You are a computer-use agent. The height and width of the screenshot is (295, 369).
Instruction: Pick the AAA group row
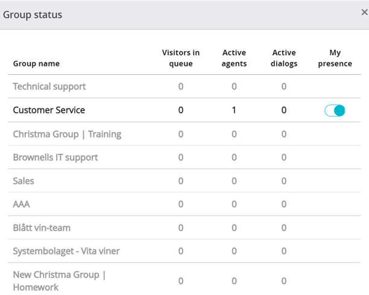[x=21, y=205]
